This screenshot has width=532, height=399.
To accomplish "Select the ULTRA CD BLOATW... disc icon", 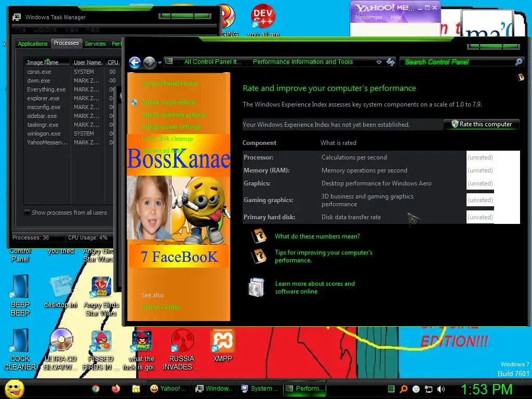I will [61, 350].
